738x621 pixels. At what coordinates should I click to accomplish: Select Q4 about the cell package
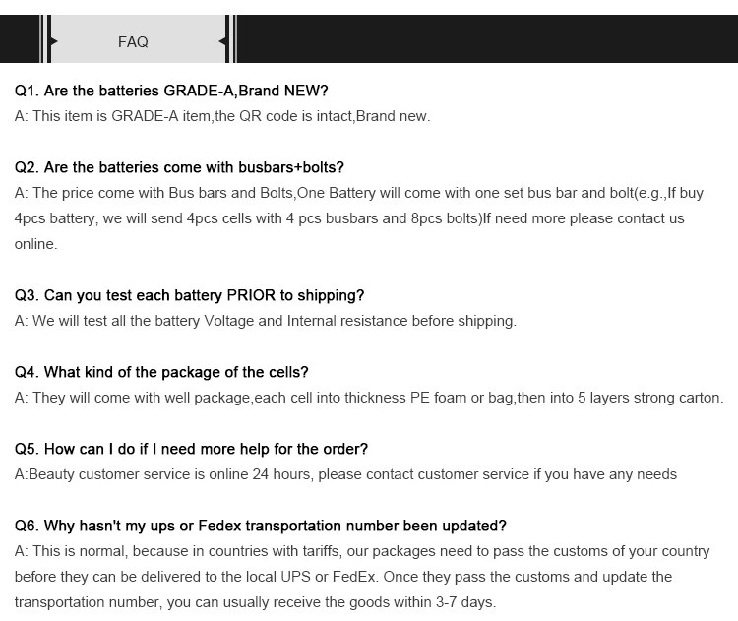pyautogui.click(x=161, y=372)
